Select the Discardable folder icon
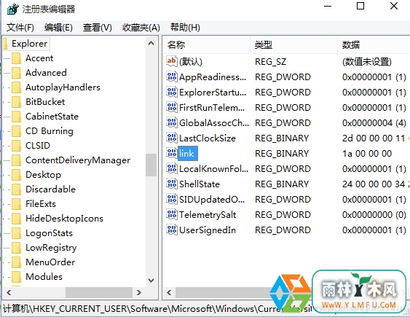Viewport: 410px width, 317px height. (16, 189)
